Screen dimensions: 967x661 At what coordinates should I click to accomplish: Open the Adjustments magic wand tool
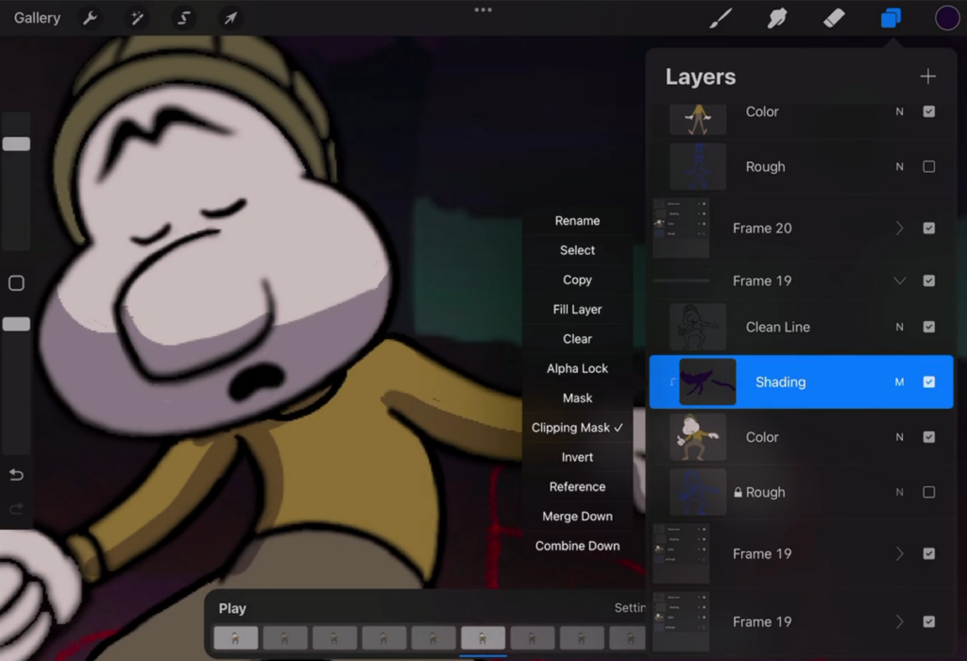coord(137,17)
